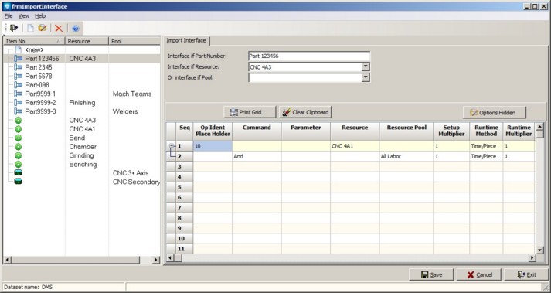The height and width of the screenshot is (293, 551).
Task: Click Finishing resource entry
Action: (82, 102)
